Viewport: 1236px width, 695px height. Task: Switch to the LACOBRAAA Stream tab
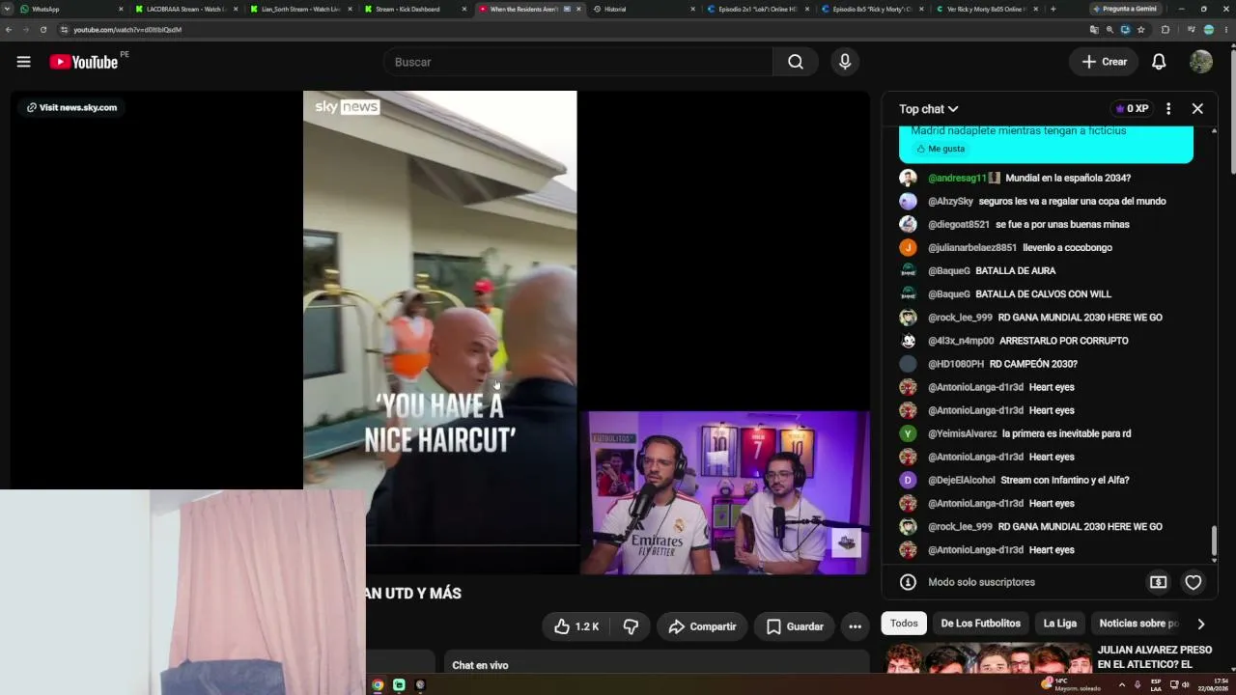(x=185, y=9)
